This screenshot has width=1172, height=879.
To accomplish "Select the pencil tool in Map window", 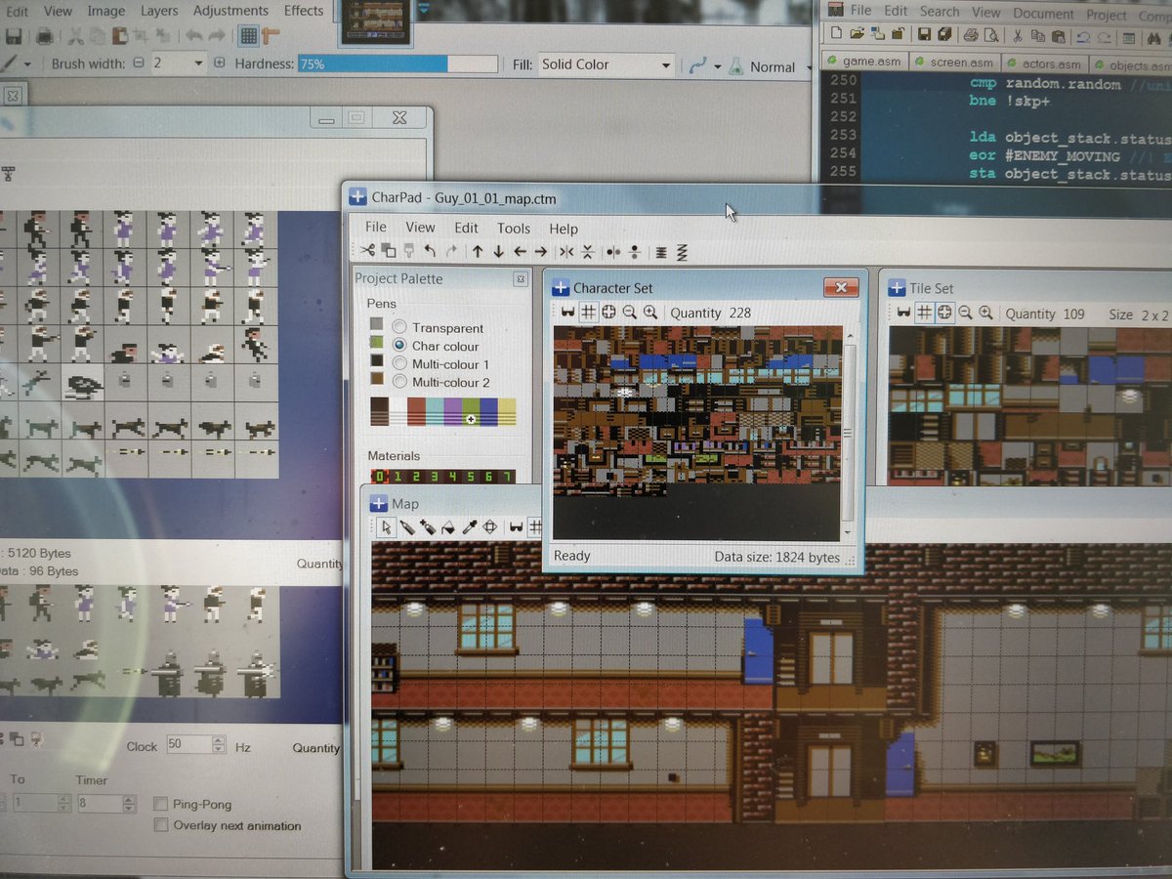I will pos(407,527).
